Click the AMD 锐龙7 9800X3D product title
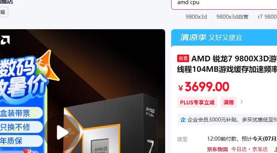 pyautogui.click(x=227, y=64)
